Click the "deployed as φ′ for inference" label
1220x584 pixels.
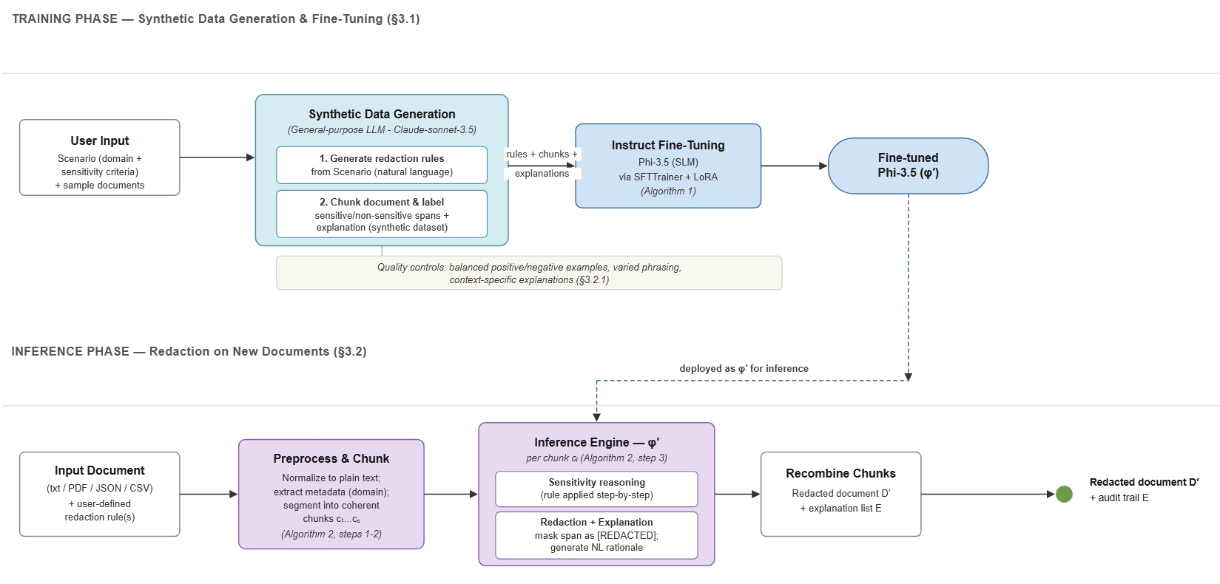tap(744, 368)
